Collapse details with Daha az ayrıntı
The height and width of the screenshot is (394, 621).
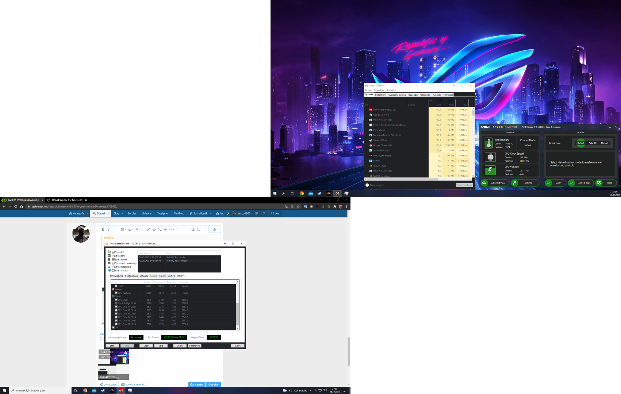pos(375,185)
